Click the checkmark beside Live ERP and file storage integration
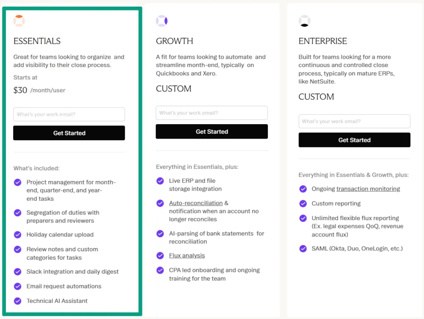 [160, 181]
